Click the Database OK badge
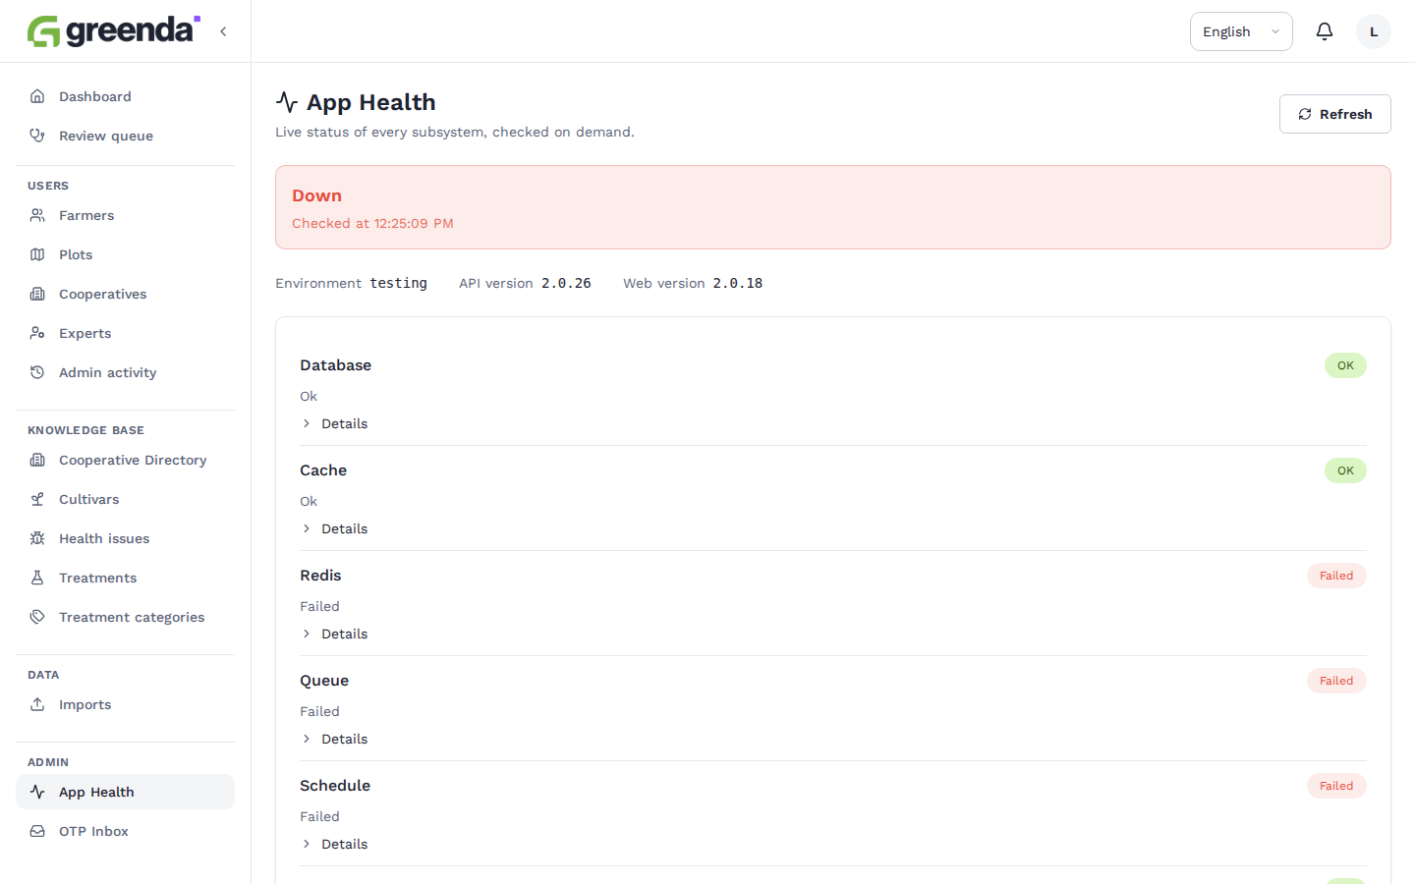The image size is (1415, 884). (1345, 365)
